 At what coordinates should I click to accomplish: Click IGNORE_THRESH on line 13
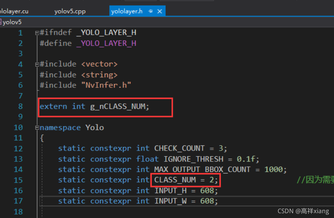click(x=193, y=159)
